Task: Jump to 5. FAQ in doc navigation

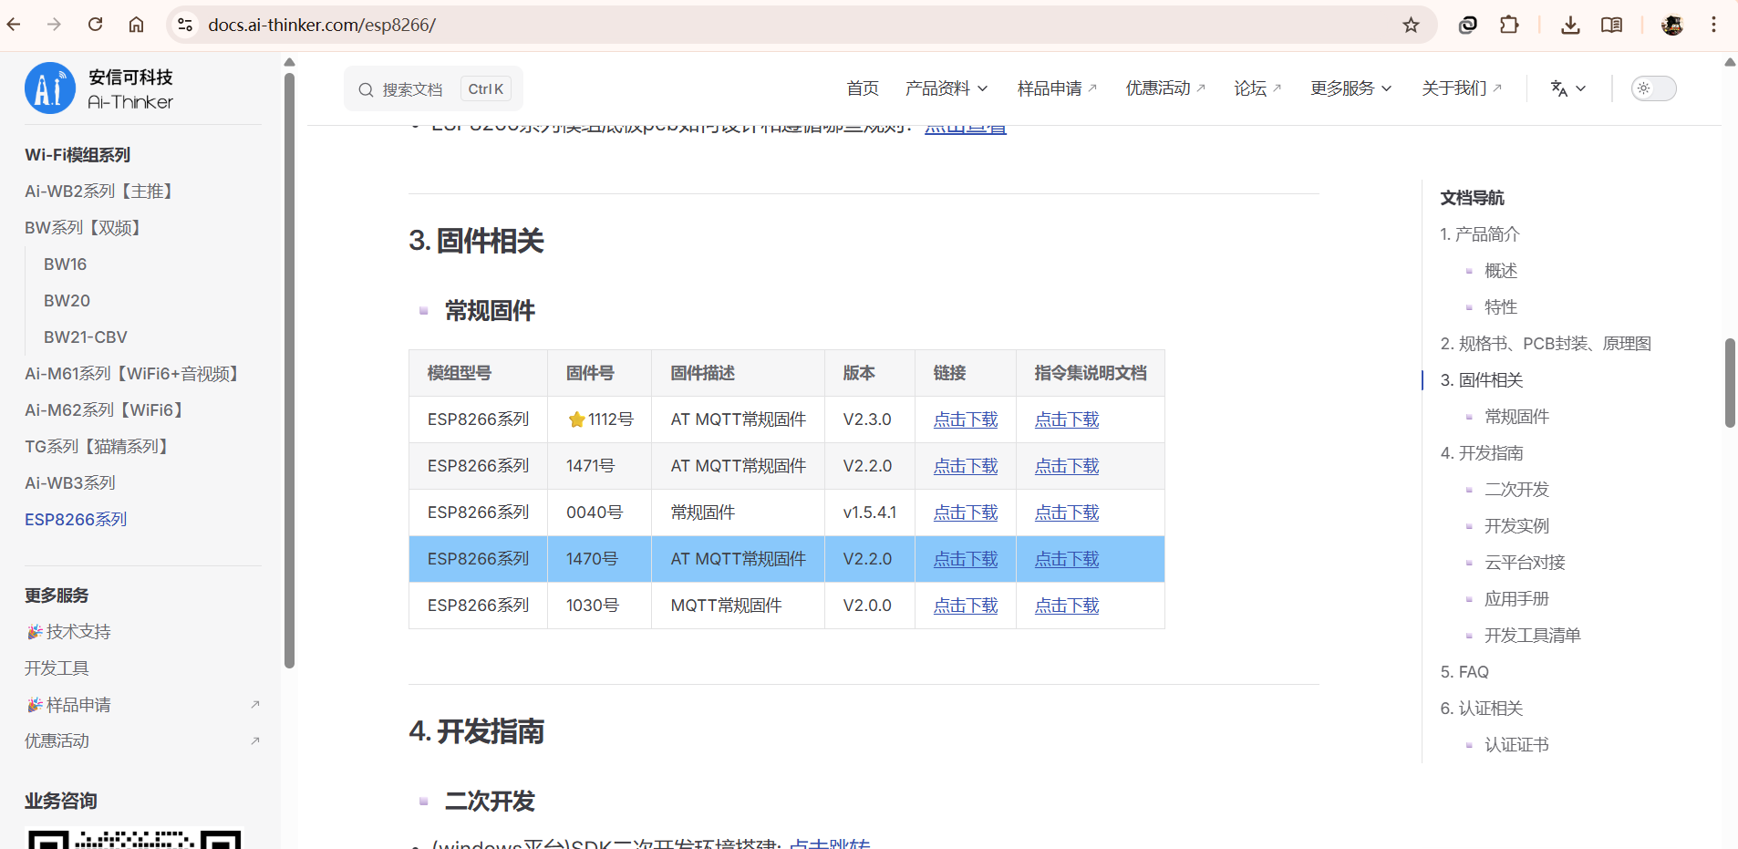Action: click(1464, 672)
